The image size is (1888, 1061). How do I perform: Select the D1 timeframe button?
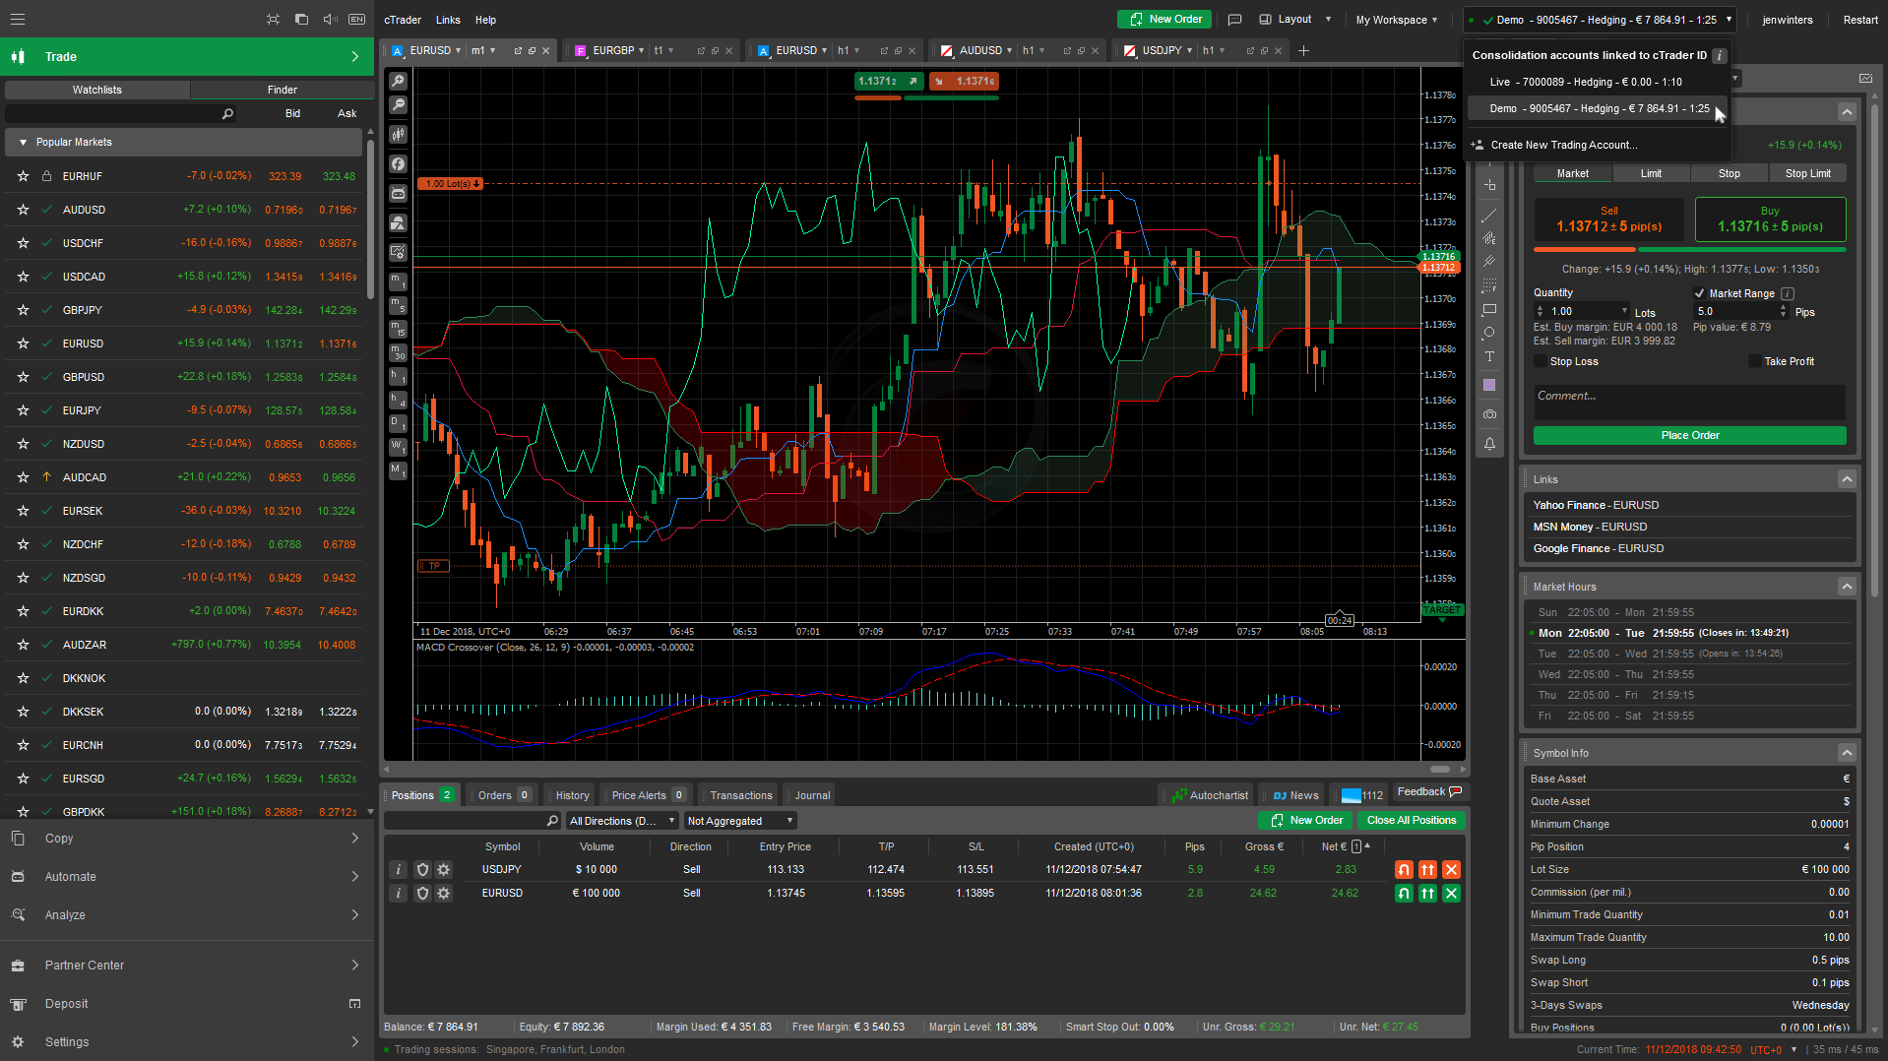coord(398,423)
